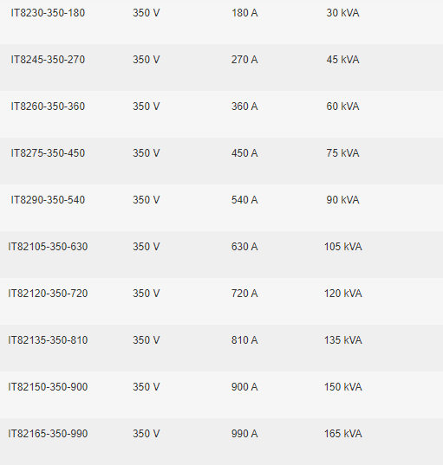Select the IT8245-350-270 model cell
Image resolution: width=443 pixels, height=465 pixels.
coord(48,60)
